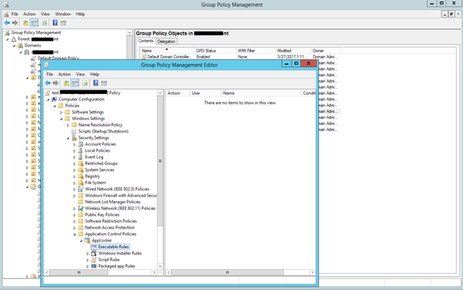Toggle action pane icon in Editor toolbar
This screenshot has width=463, height=290.
coord(104,84)
